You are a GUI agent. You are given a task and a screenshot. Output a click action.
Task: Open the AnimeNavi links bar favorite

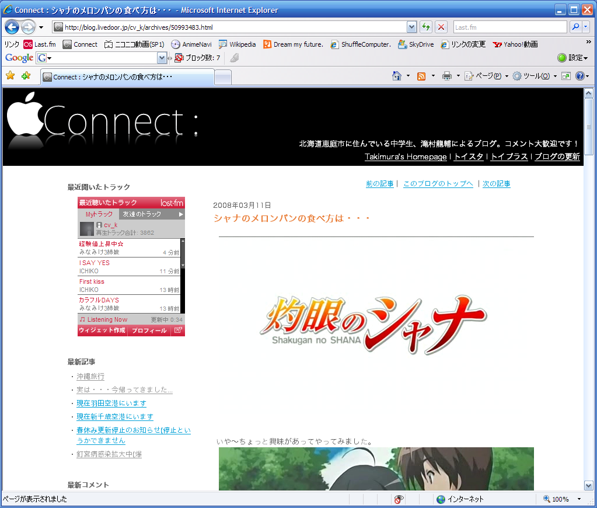pos(191,44)
